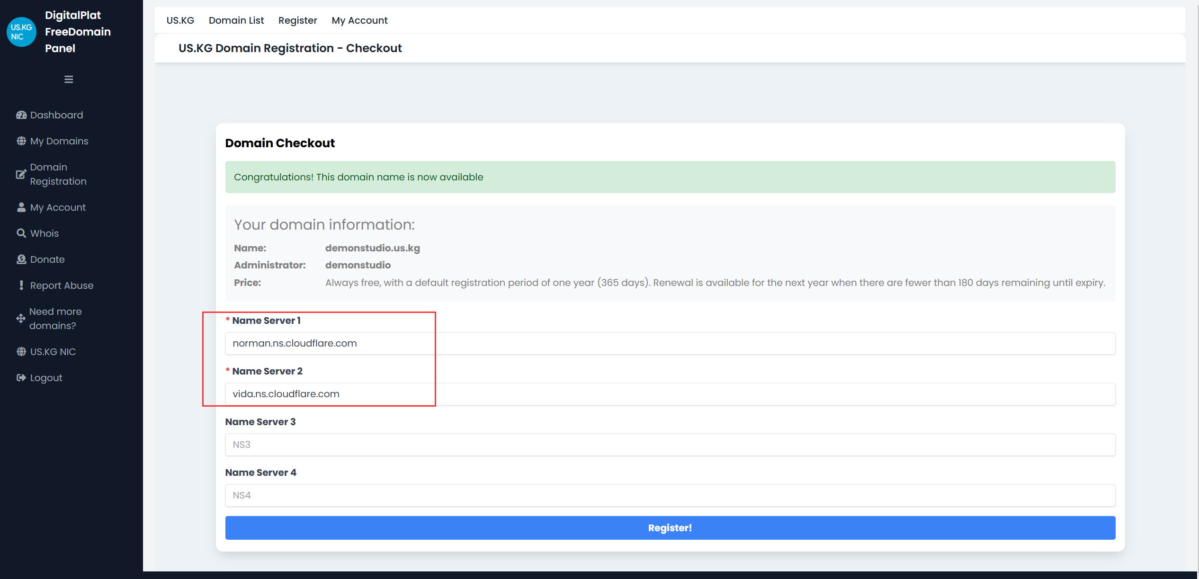The image size is (1199, 579).
Task: Click the Donate icon in sidebar
Action: pyautogui.click(x=21, y=259)
